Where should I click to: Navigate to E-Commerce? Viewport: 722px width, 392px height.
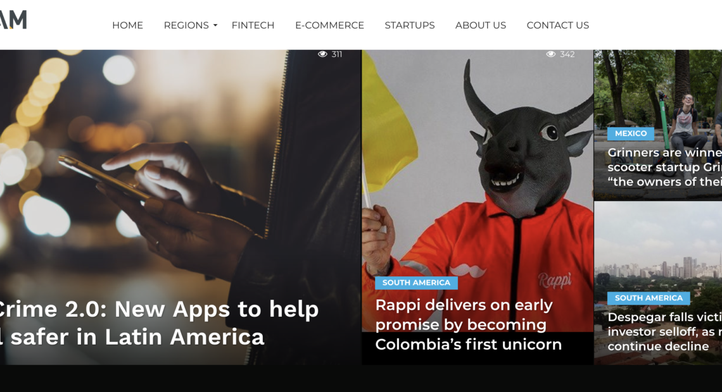click(330, 25)
